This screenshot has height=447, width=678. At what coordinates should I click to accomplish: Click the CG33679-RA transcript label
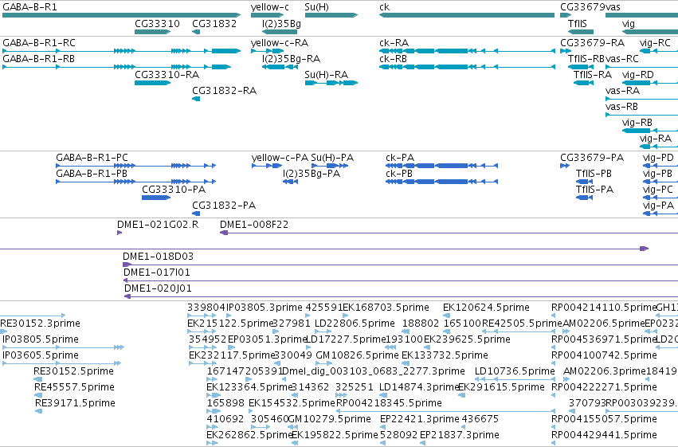[593, 42]
